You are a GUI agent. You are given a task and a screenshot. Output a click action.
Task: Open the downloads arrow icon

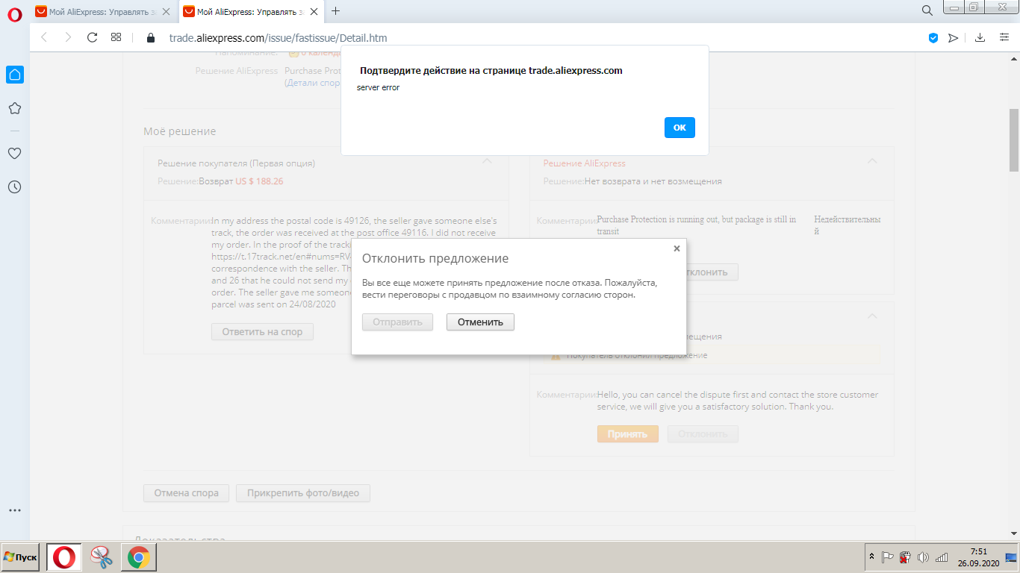tap(980, 38)
